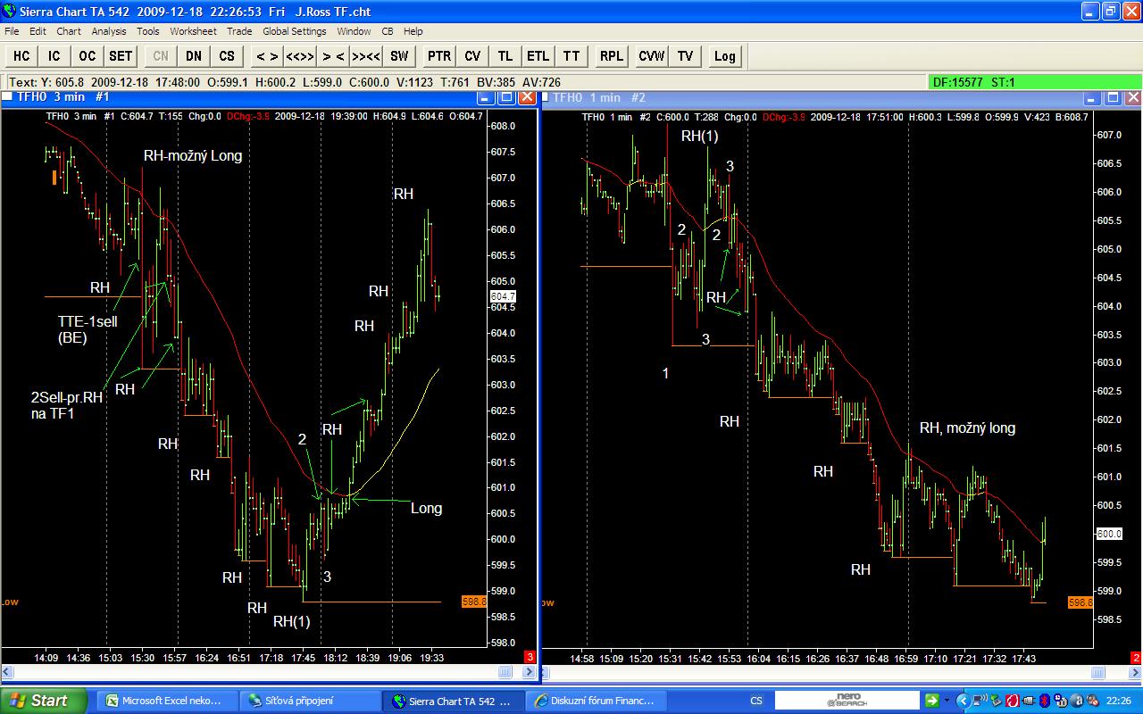Click the 3 min chart system menu icon

click(x=8, y=97)
